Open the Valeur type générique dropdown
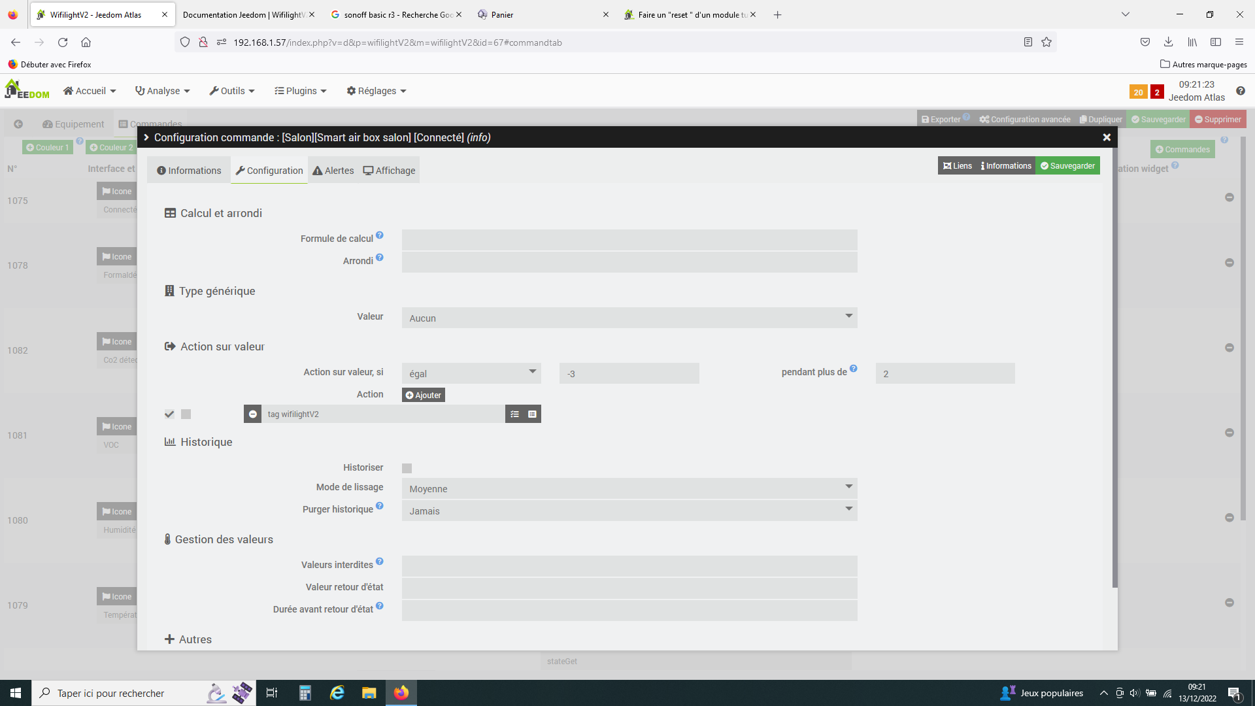This screenshot has height=706, width=1255. [x=629, y=318]
